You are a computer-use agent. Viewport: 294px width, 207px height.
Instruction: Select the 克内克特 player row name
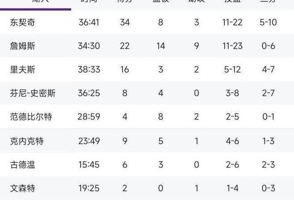[x=27, y=141]
